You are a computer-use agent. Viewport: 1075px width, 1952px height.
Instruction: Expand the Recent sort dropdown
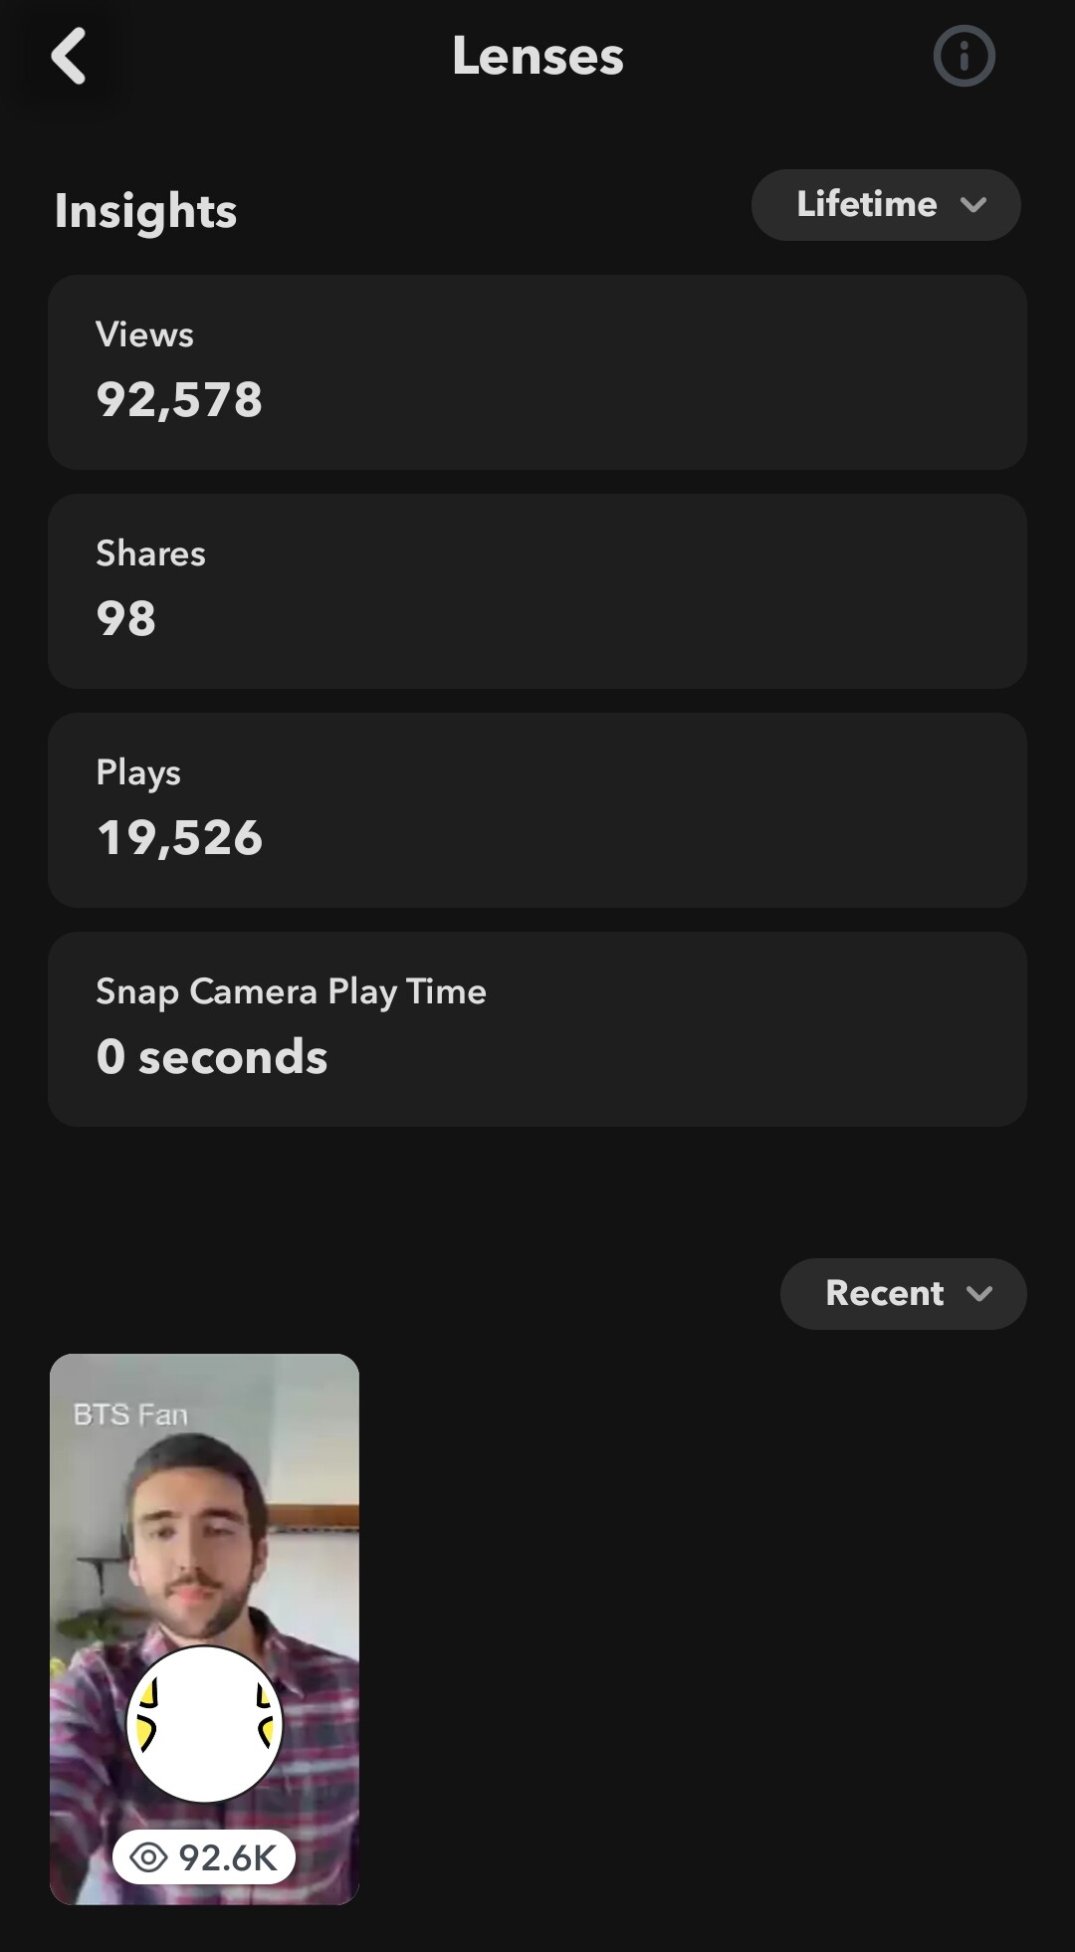pos(884,1293)
